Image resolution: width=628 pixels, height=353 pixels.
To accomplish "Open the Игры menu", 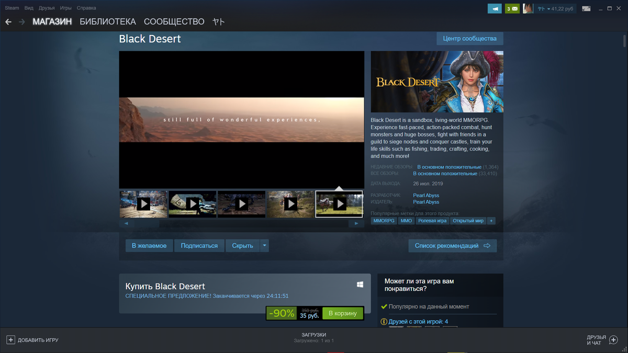I will click(x=66, y=8).
